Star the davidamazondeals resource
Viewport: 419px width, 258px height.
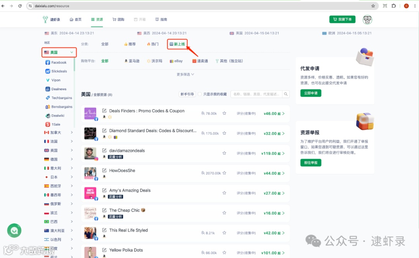point(224,153)
